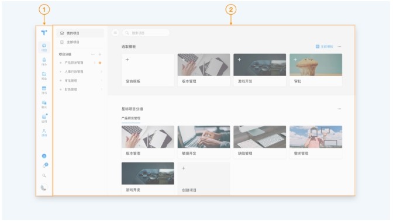Image resolution: width=393 pixels, height=221 pixels.
Task: Choose the 版本管理 template with plus overlay
Action: tap(204, 70)
